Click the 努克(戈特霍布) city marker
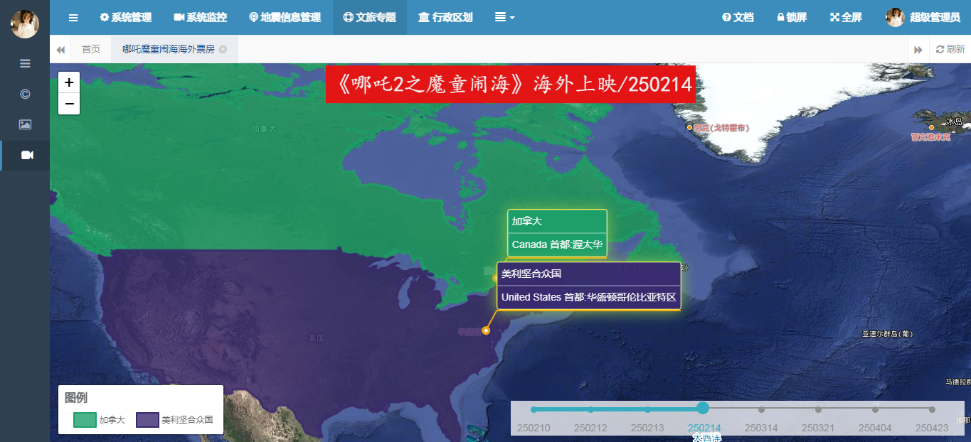Viewport: 971px width, 442px height. [689, 128]
